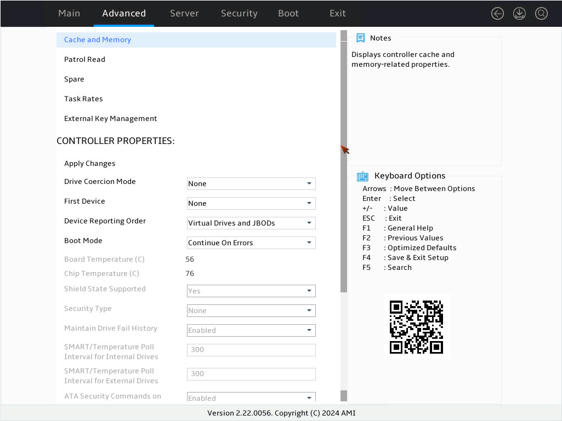Viewport: 562px width, 421px height.
Task: Switch to the Exit tab
Action: [x=338, y=13]
